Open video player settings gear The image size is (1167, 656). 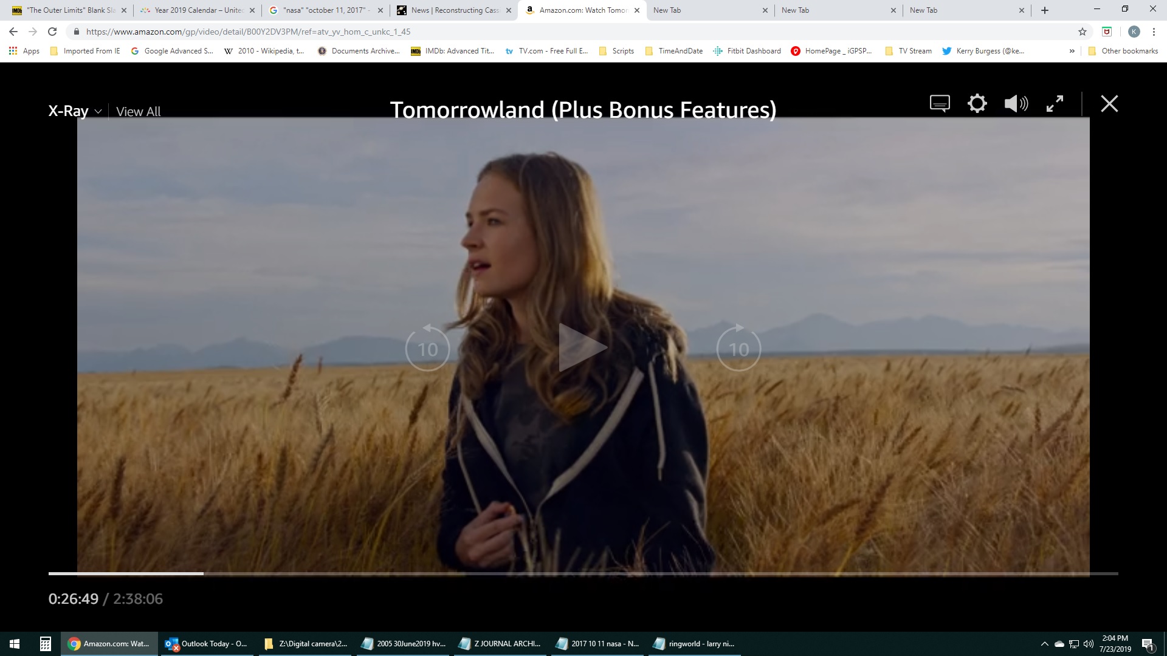point(977,103)
